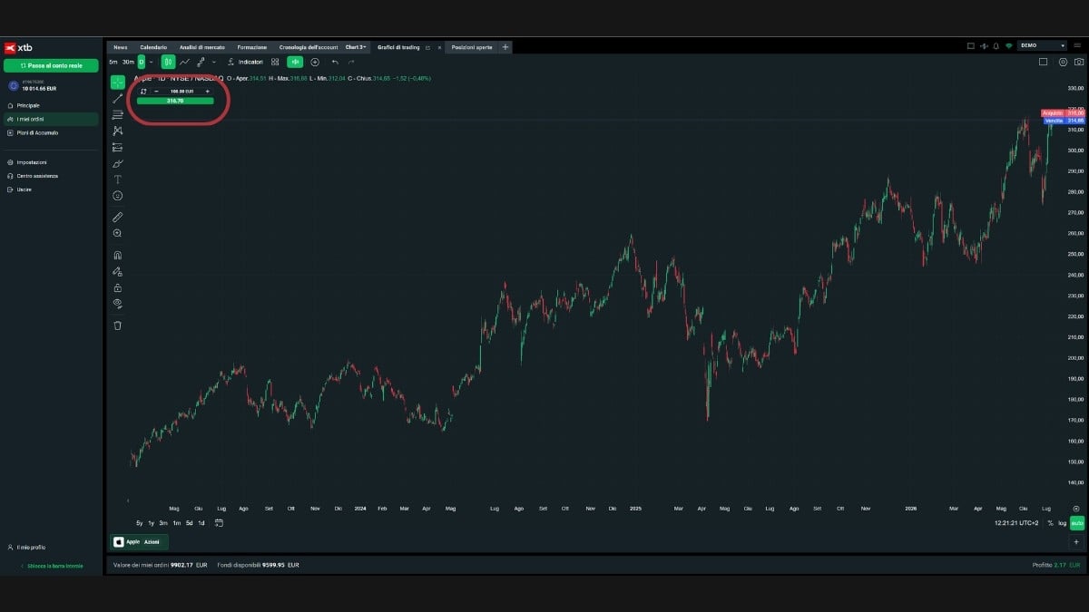Select the zoom-in magnifier tool
Image resolution: width=1089 pixels, height=612 pixels.
pos(118,234)
